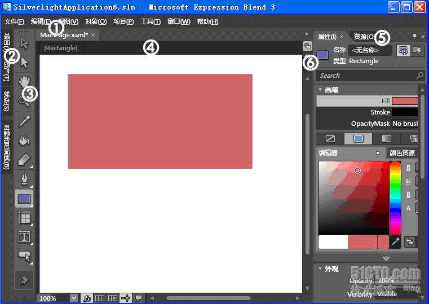
Task: Click the property Search box
Action: coord(369,76)
